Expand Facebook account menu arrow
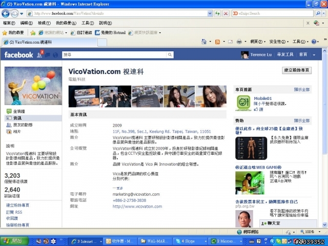Screen dimensions: 328x246 pyautogui.click(x=314, y=55)
